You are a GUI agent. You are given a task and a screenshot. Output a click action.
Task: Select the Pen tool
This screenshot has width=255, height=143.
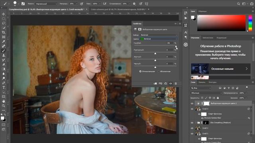tap(4, 83)
